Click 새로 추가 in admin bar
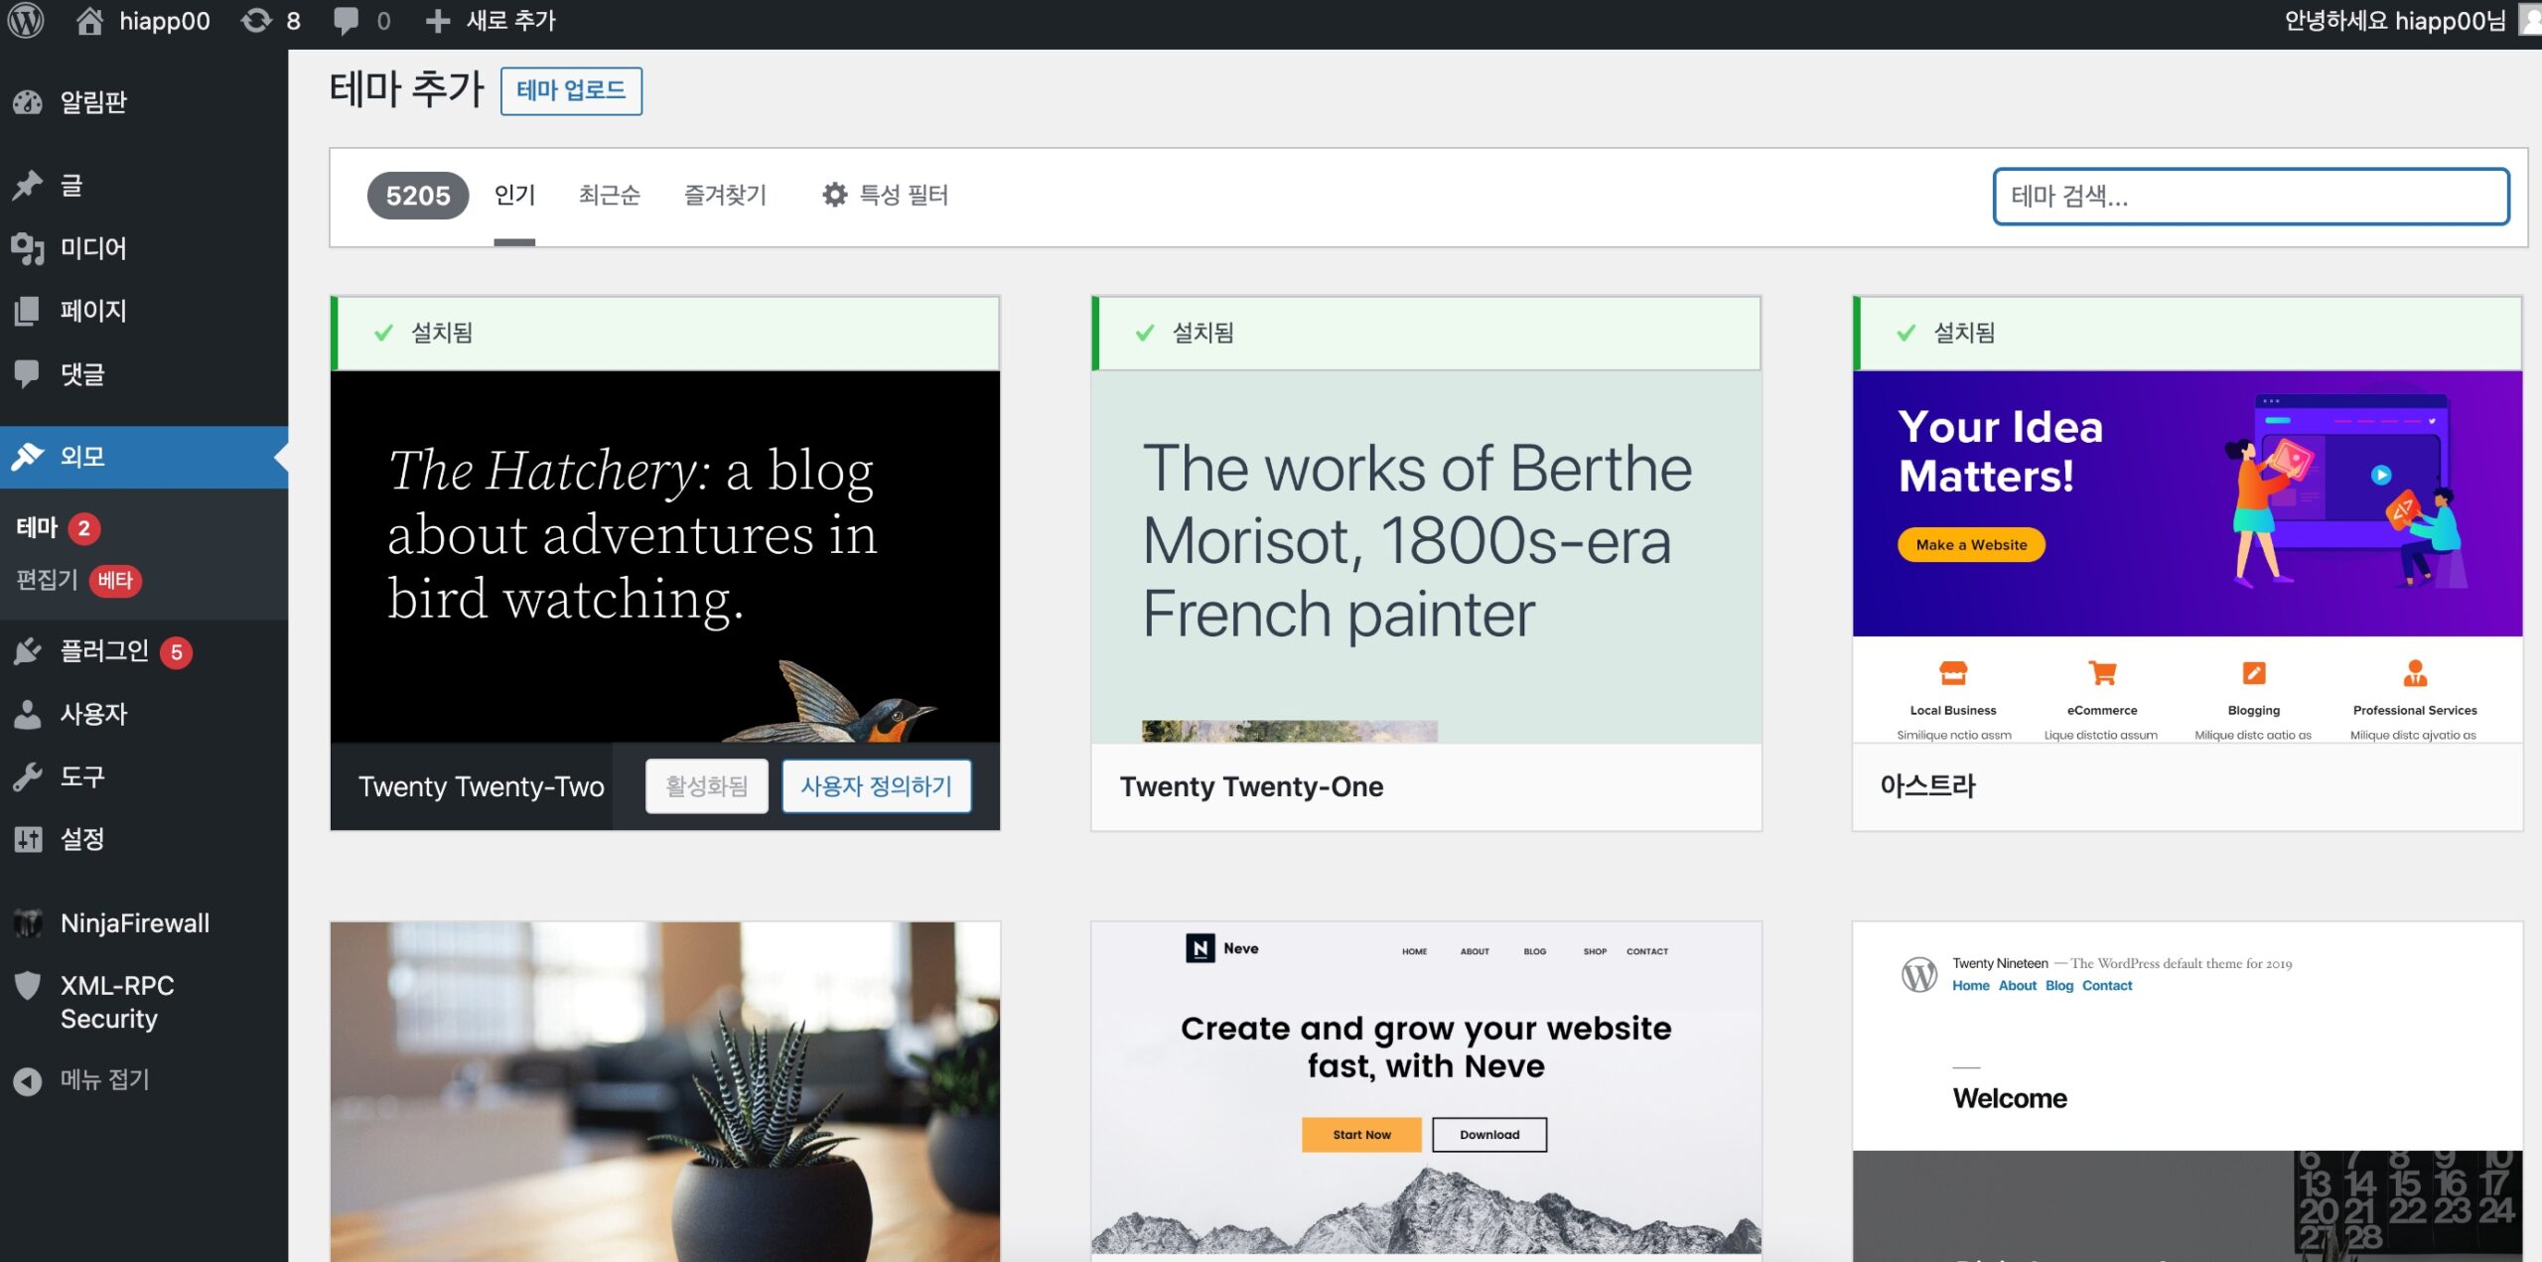The image size is (2542, 1262). coord(511,21)
